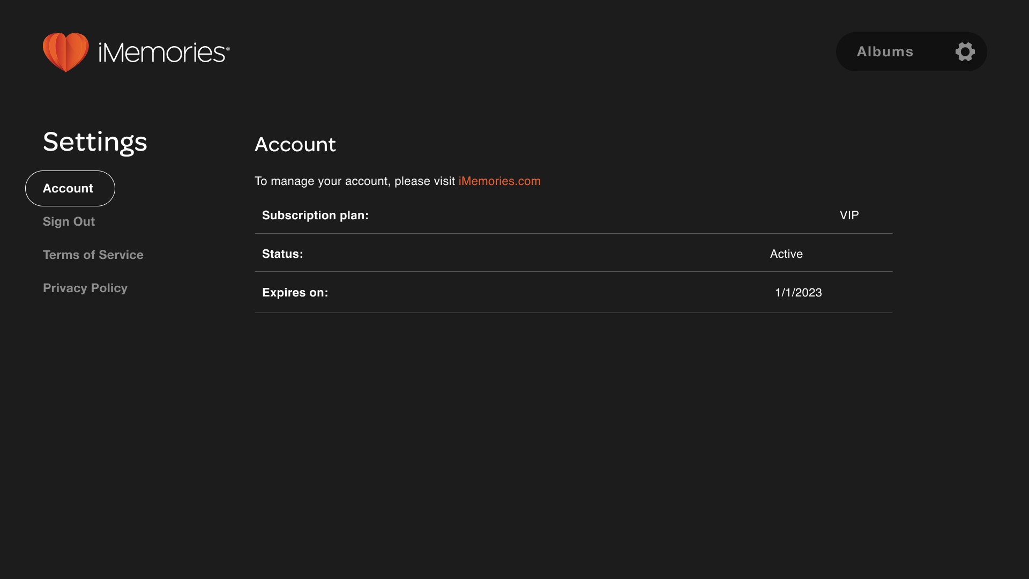Click the Albums label text
1029x579 pixels.
(x=885, y=51)
